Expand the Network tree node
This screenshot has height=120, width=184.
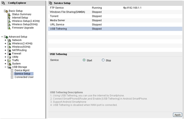click(x=5, y=40)
